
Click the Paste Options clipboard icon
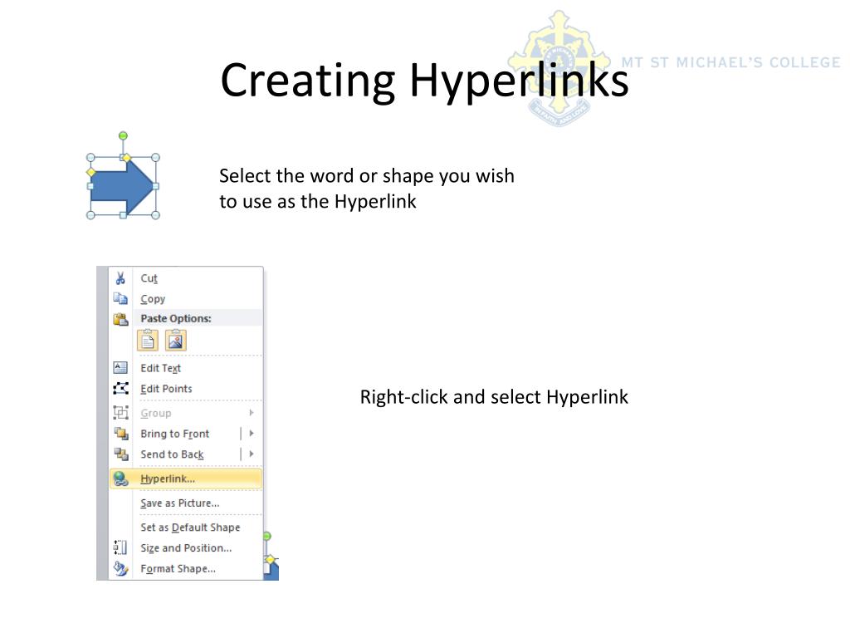(x=120, y=319)
